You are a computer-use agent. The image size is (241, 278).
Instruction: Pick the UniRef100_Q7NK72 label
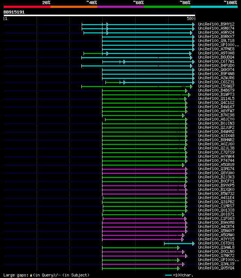coord(216,255)
